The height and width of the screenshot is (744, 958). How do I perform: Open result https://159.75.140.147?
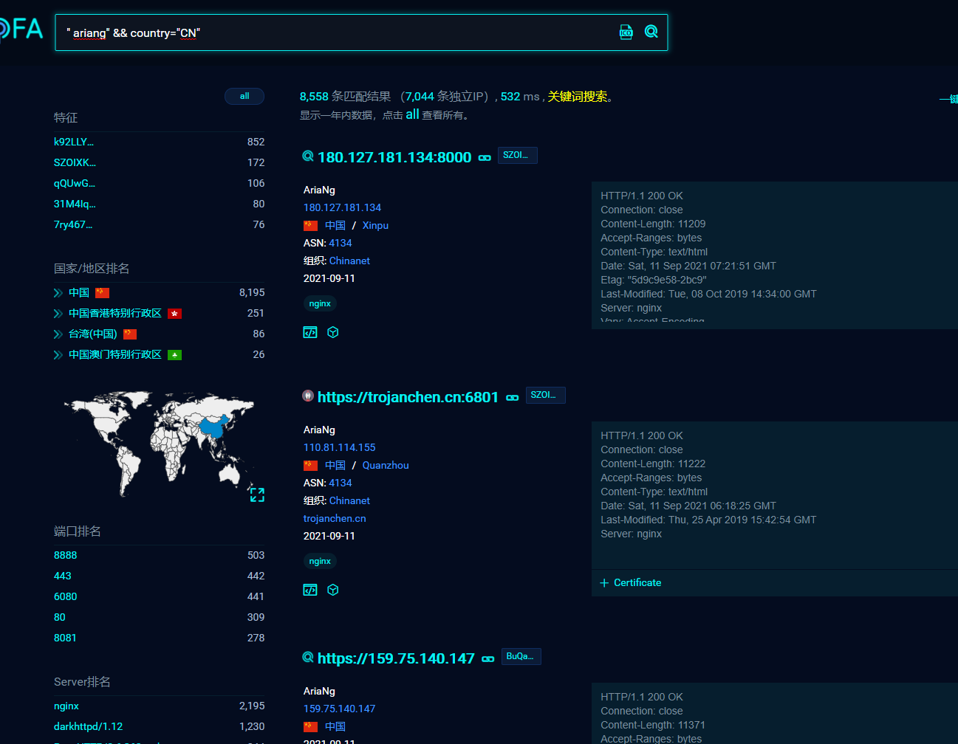pyautogui.click(x=396, y=658)
